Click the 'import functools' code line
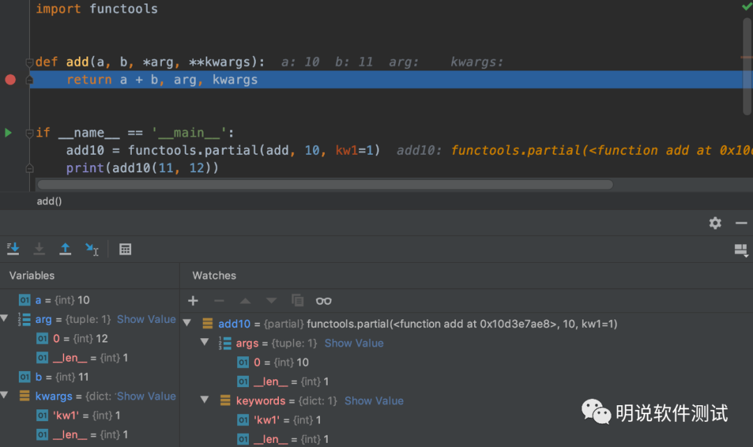This screenshot has width=753, height=447. click(97, 9)
